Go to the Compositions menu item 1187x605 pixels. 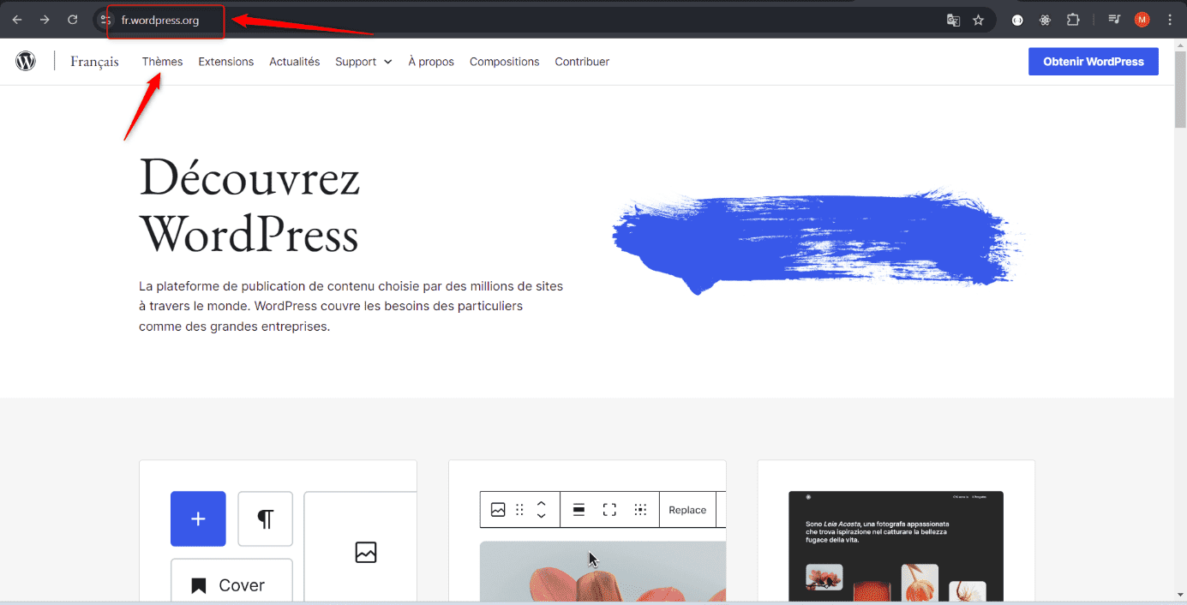tap(505, 62)
